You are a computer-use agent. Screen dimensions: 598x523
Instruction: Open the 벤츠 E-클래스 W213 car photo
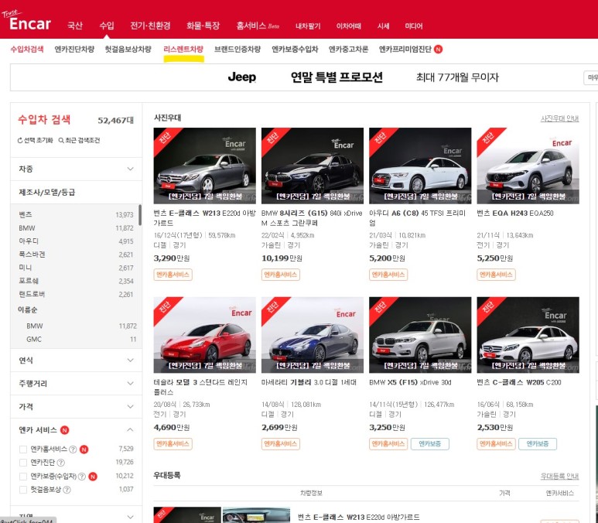(205, 166)
